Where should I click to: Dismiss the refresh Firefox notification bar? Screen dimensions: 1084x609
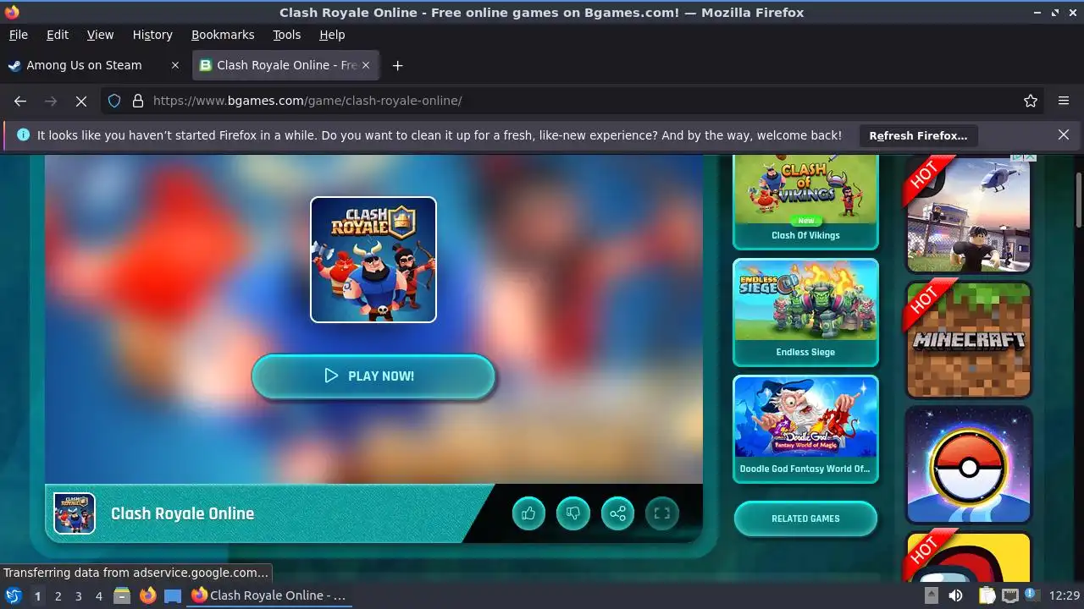tap(1064, 134)
